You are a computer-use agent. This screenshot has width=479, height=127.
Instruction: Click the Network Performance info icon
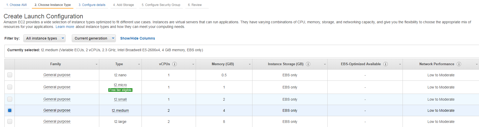[x=459, y=64]
